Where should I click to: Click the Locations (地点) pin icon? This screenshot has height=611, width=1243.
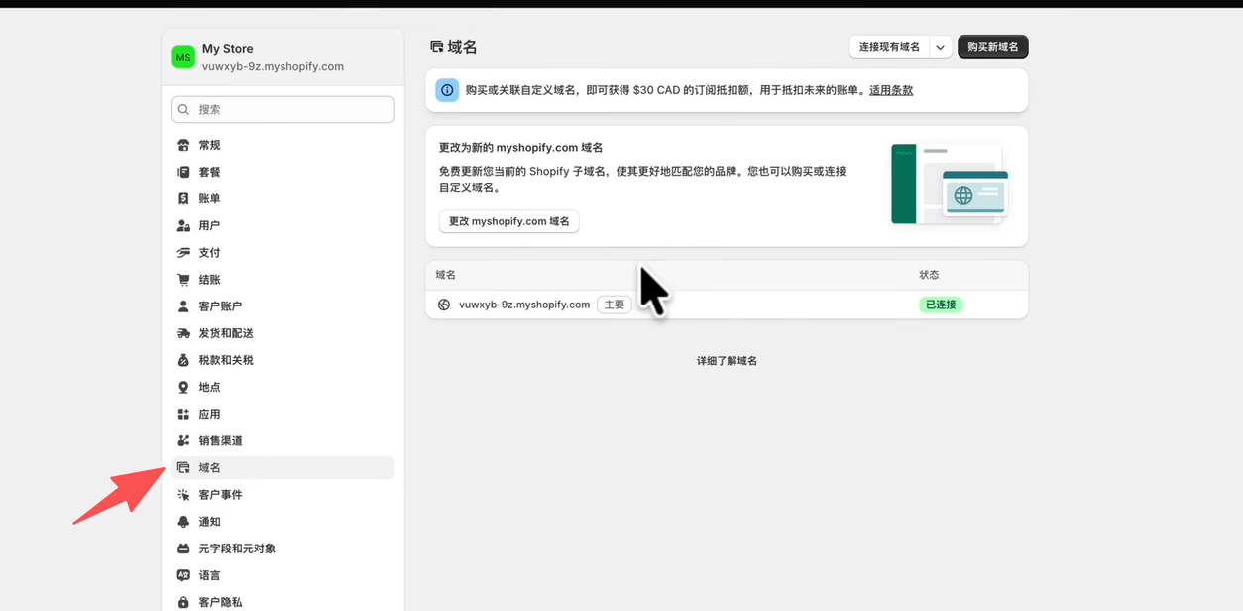coord(183,387)
